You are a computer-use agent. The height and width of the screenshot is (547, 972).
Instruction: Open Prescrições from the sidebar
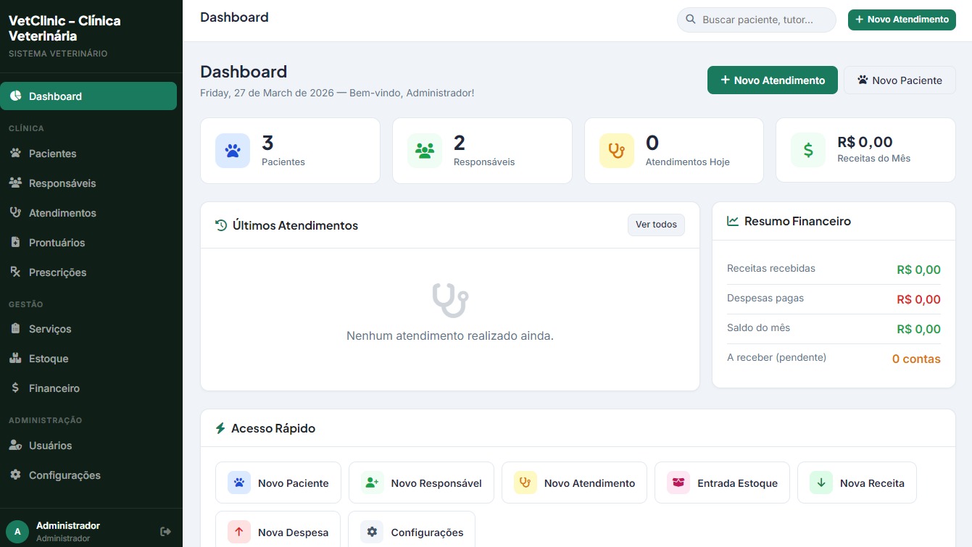click(x=57, y=272)
